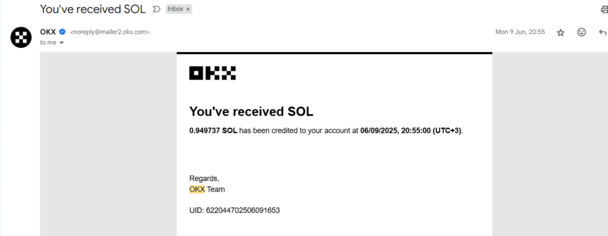Screen dimensions: 608x236
Task: Remove the Inbox label via its x
Action: click(188, 9)
